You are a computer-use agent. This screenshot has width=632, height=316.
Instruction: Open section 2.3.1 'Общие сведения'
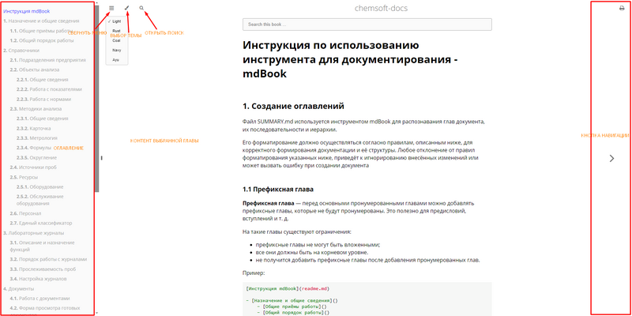(x=43, y=118)
